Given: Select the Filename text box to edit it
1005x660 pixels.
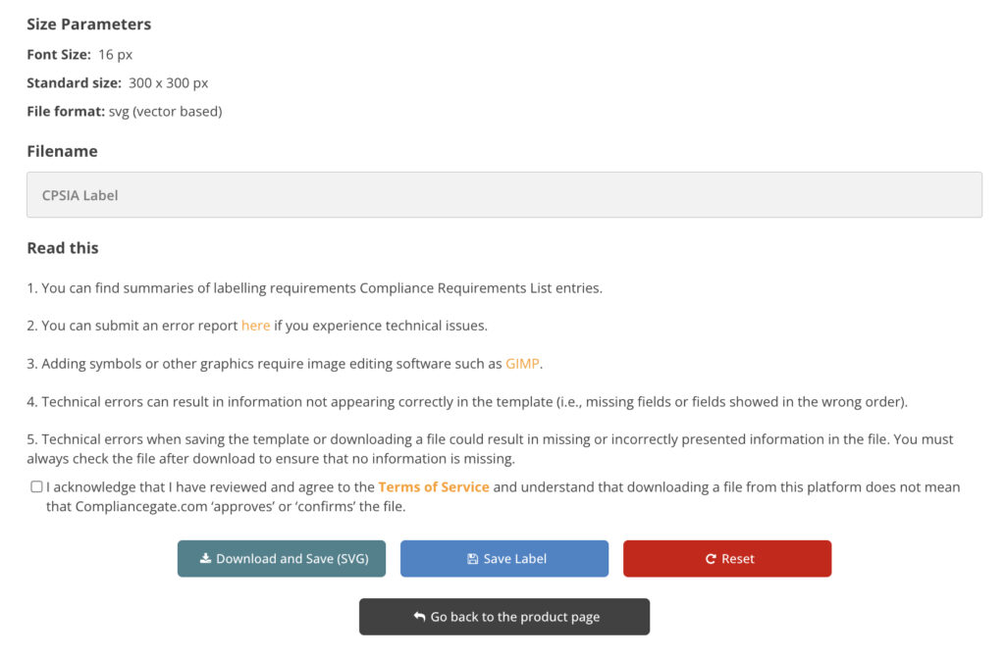Looking at the screenshot, I should pos(503,195).
